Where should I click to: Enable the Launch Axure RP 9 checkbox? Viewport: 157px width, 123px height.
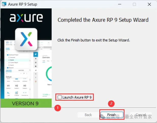(x=60, y=97)
